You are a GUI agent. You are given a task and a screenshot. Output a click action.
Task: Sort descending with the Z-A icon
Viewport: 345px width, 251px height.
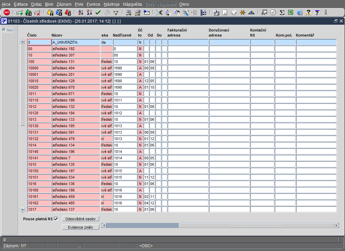click(89, 13)
